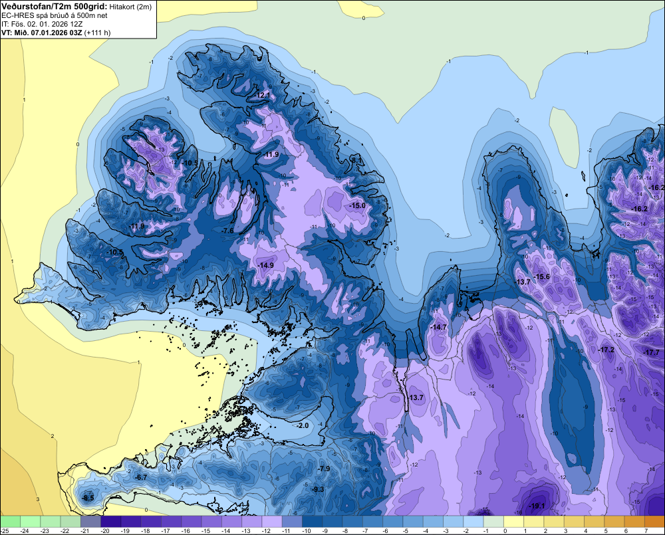The width and height of the screenshot is (665, 535).
Task: Select the light green legend swatch above -25
Action: point(10,521)
